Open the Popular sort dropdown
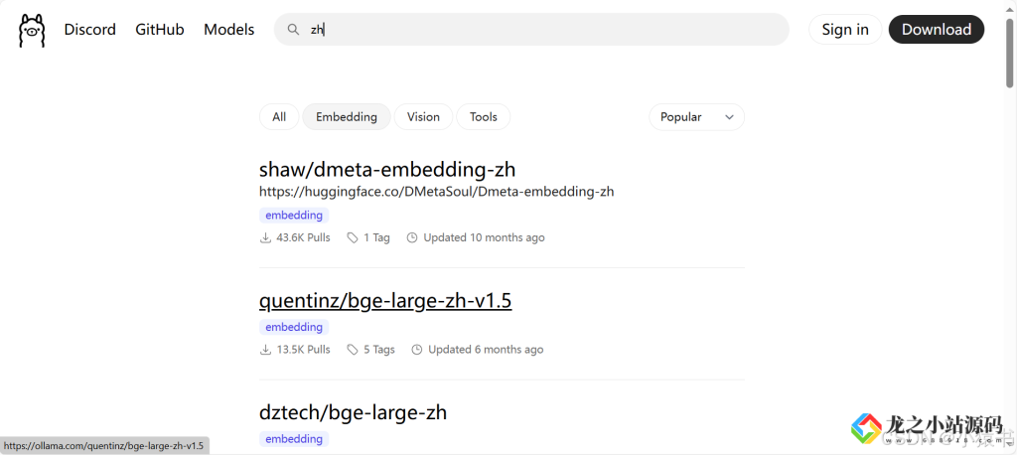Viewport: 1017px width, 455px height. coord(696,117)
